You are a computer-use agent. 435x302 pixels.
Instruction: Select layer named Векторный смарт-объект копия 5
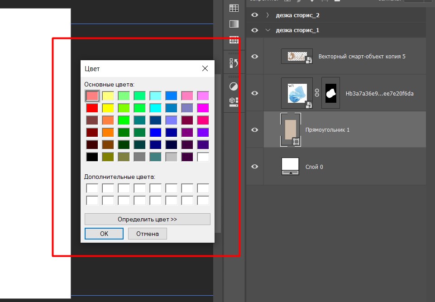click(x=362, y=56)
